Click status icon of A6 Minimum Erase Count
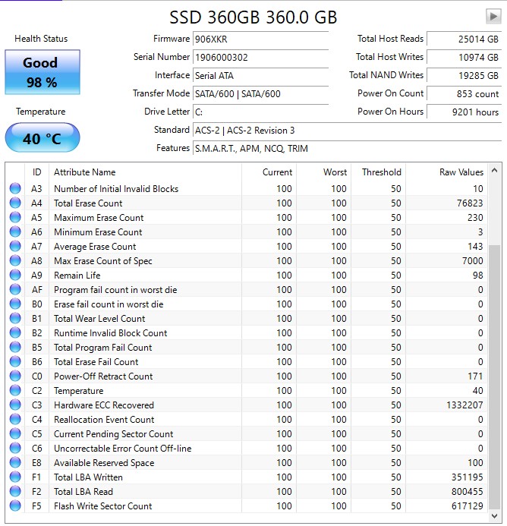 coord(15,232)
